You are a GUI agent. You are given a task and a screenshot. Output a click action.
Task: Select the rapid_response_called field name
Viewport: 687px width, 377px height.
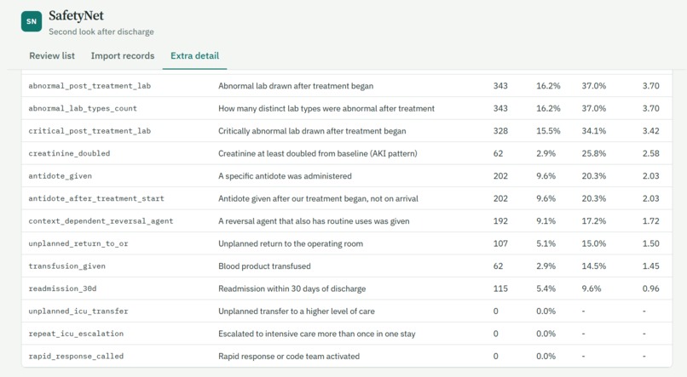pos(76,356)
